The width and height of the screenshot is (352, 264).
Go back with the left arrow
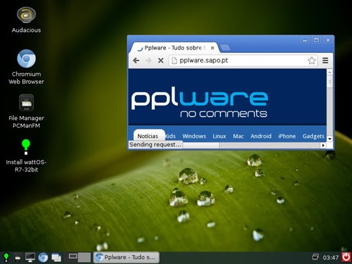pos(136,61)
